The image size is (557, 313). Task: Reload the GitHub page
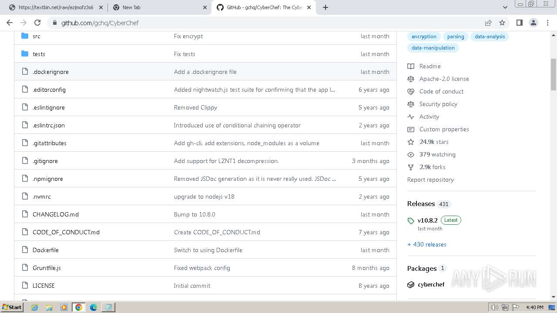(x=37, y=23)
